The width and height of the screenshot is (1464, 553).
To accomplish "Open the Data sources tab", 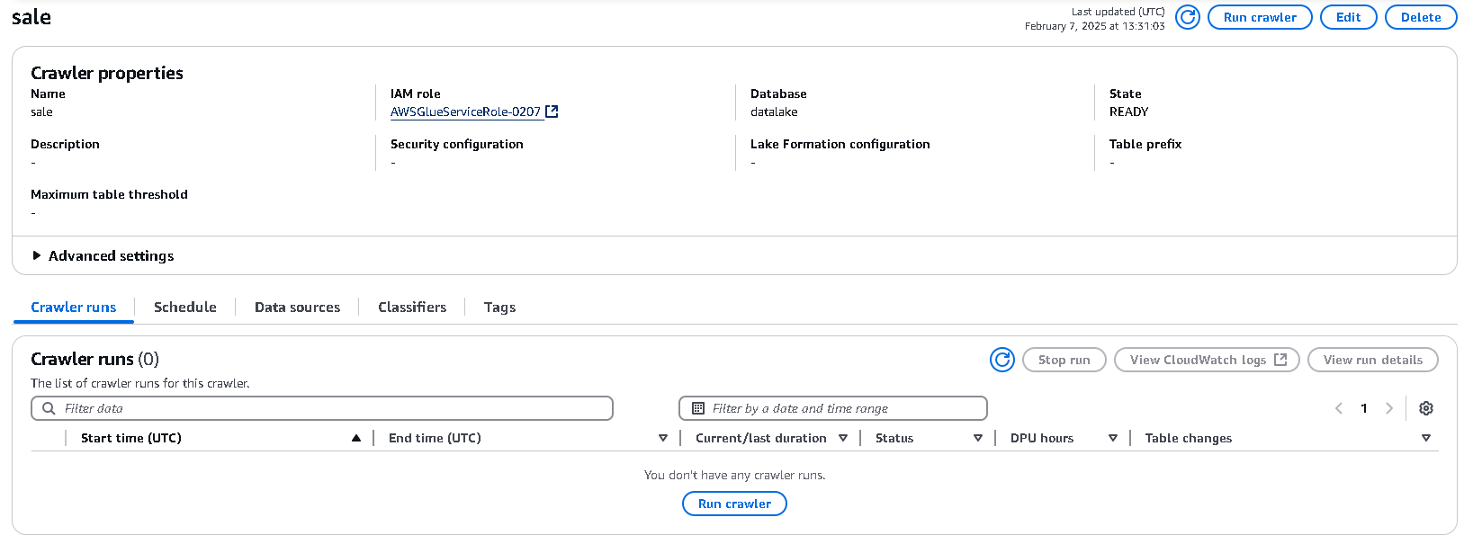I will 297,308.
